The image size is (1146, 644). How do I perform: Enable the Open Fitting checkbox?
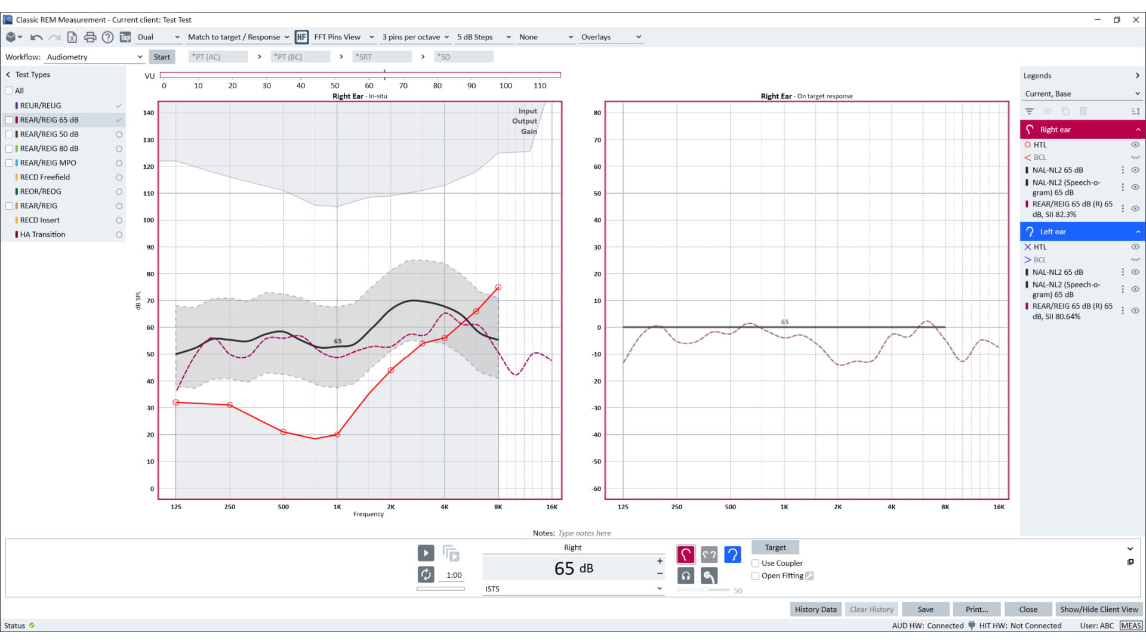(756, 576)
